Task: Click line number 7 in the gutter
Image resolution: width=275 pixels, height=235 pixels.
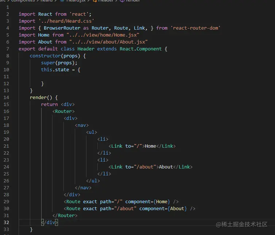Action: point(8,49)
